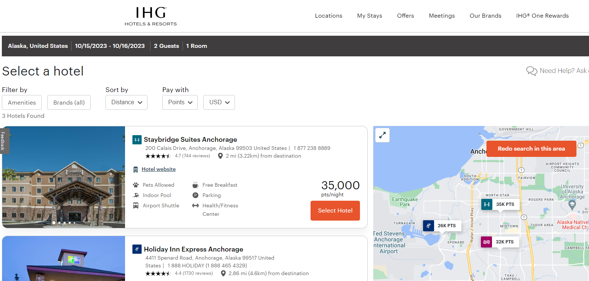Change the 2 Guests selection
Viewport: 589px width, 281px height.
click(166, 46)
